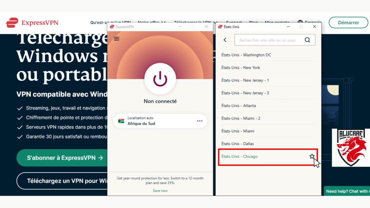Click the Démarrer button
The height and width of the screenshot is (208, 370).
[348, 22]
